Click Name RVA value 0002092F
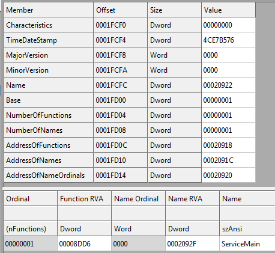 coord(193,243)
